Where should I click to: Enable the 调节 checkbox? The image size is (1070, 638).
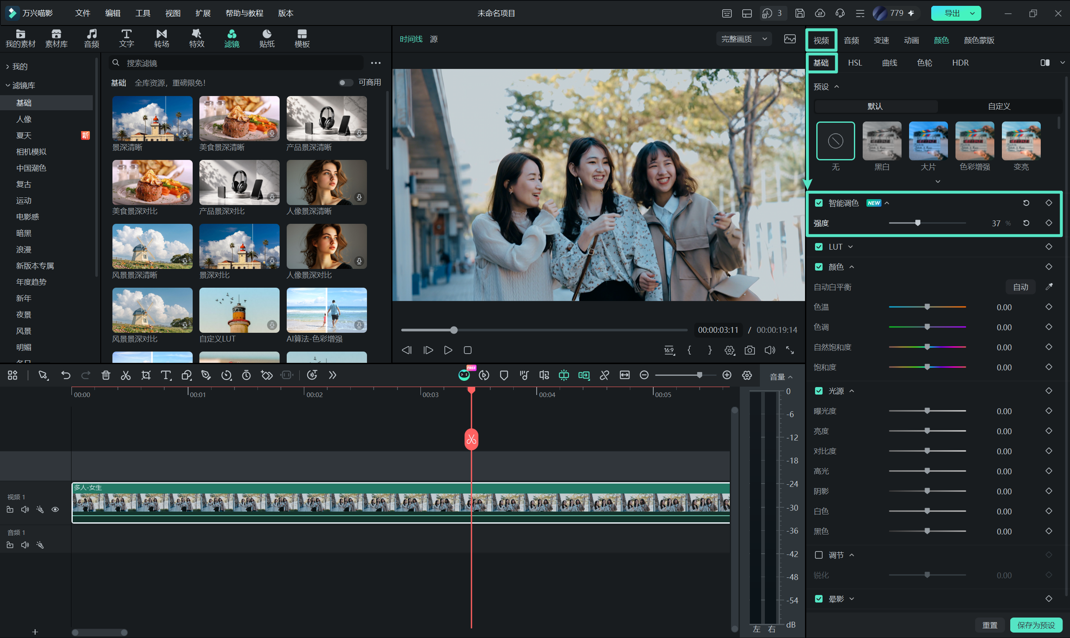[x=819, y=555]
